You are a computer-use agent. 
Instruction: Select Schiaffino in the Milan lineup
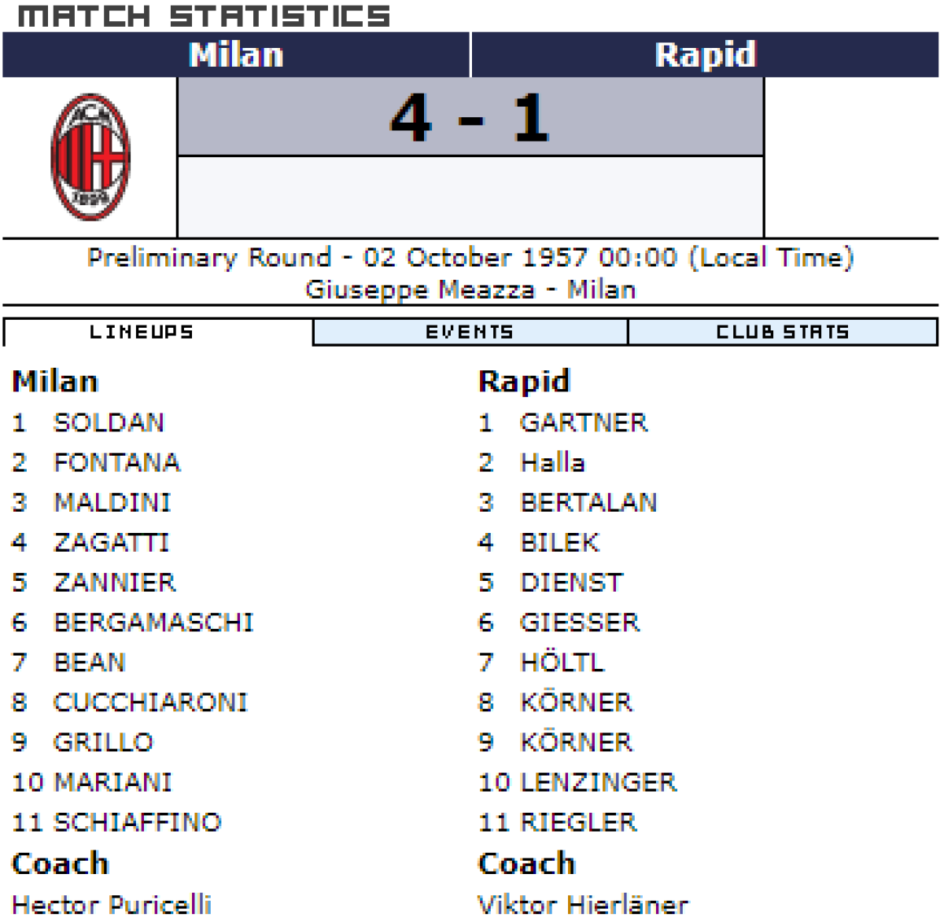coord(137,822)
